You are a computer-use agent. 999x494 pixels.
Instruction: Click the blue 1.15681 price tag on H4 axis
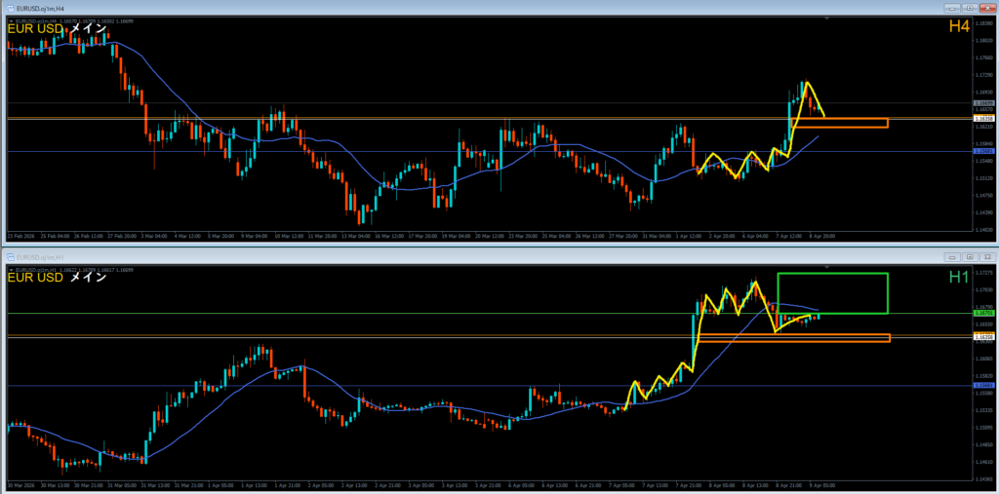982,151
